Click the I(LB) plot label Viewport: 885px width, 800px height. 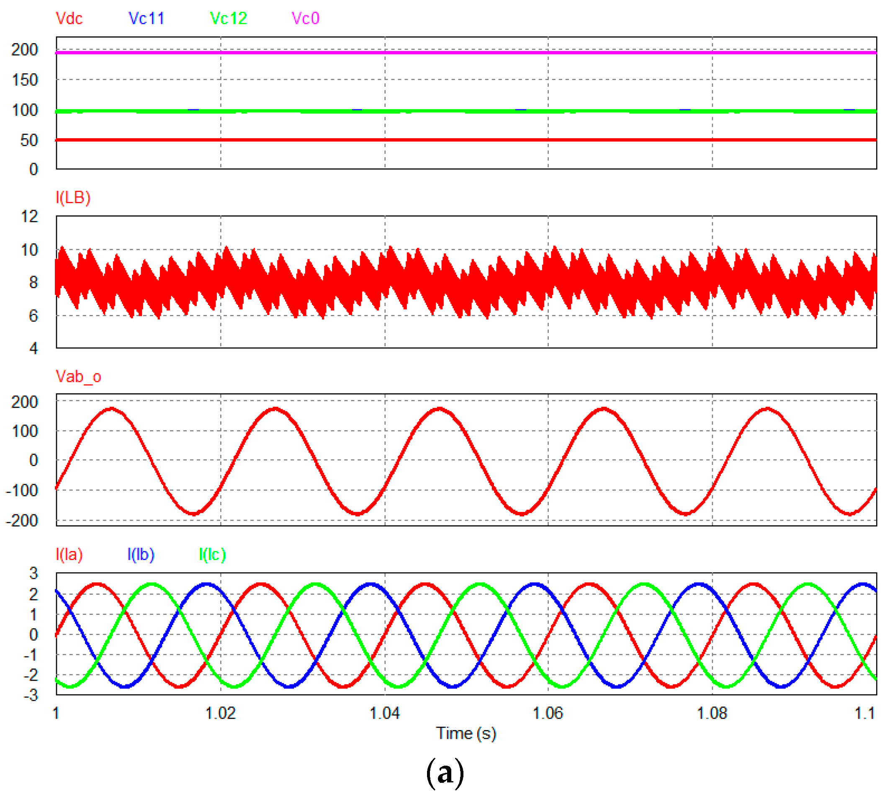(x=73, y=198)
